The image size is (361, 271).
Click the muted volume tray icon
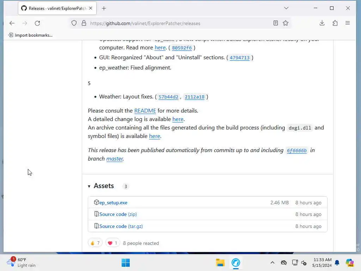[304, 263]
